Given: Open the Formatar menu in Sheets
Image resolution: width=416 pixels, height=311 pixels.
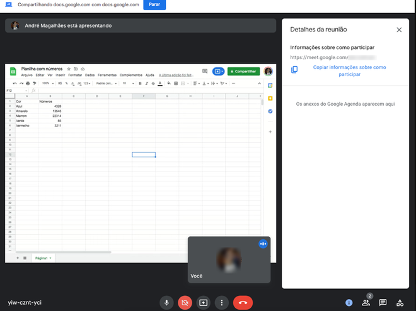Looking at the screenshot, I should pyautogui.click(x=75, y=76).
